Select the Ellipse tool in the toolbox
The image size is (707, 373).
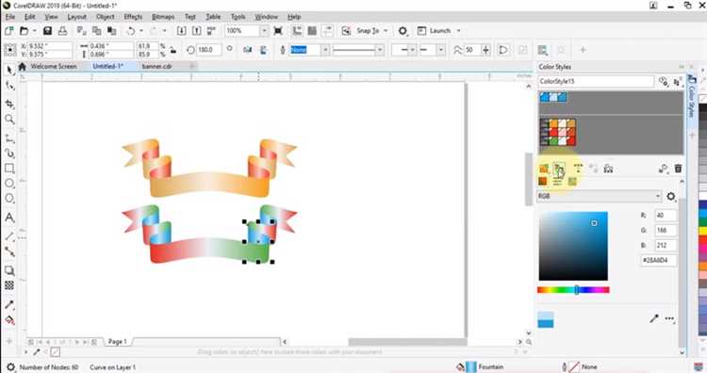pyautogui.click(x=9, y=184)
